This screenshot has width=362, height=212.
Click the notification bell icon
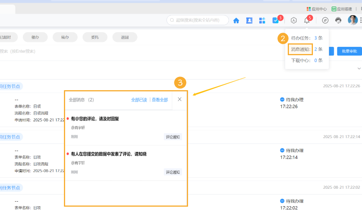pos(307,21)
